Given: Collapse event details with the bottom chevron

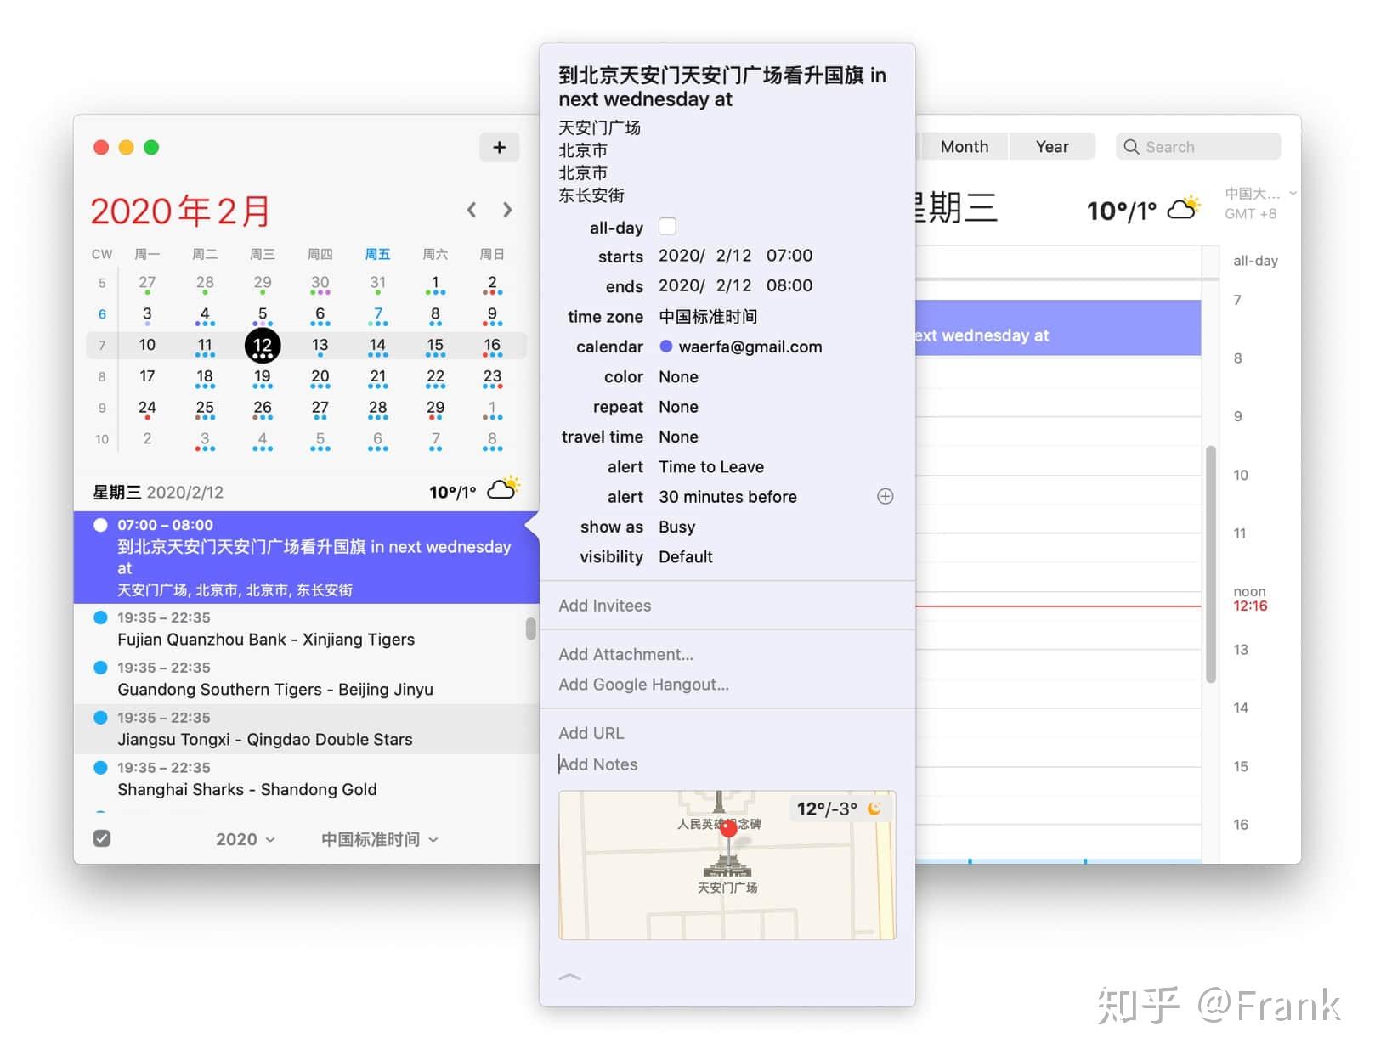Looking at the screenshot, I should [x=569, y=977].
